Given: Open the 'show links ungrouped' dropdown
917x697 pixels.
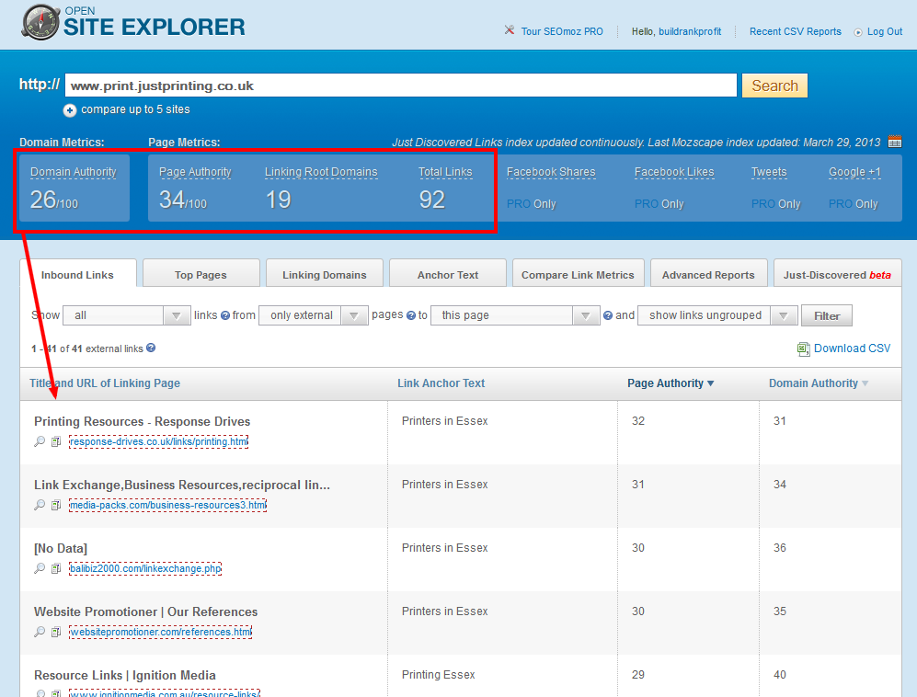Looking at the screenshot, I should 717,315.
